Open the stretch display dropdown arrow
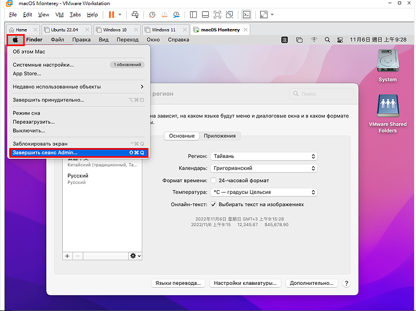This screenshot has height=311, width=416. (272, 15)
